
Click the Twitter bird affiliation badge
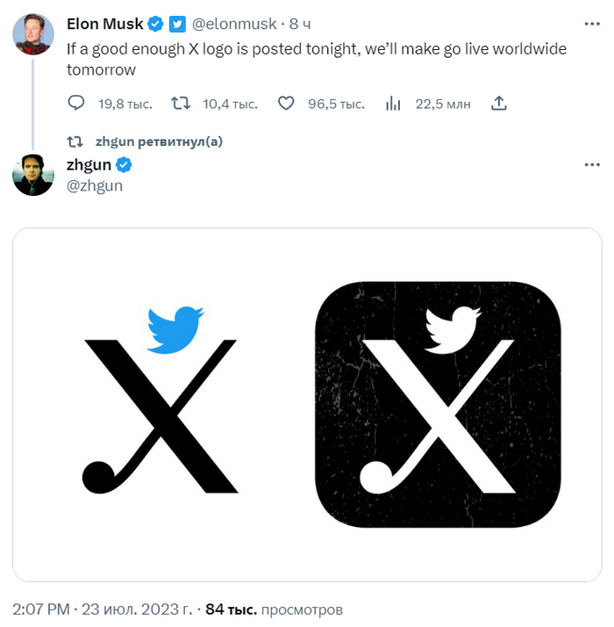[177, 24]
